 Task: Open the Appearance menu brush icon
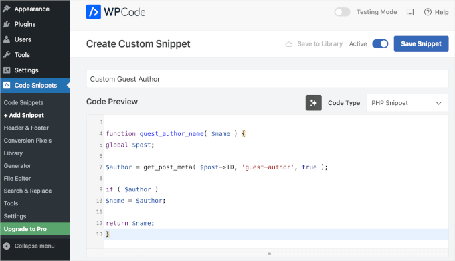click(x=7, y=9)
